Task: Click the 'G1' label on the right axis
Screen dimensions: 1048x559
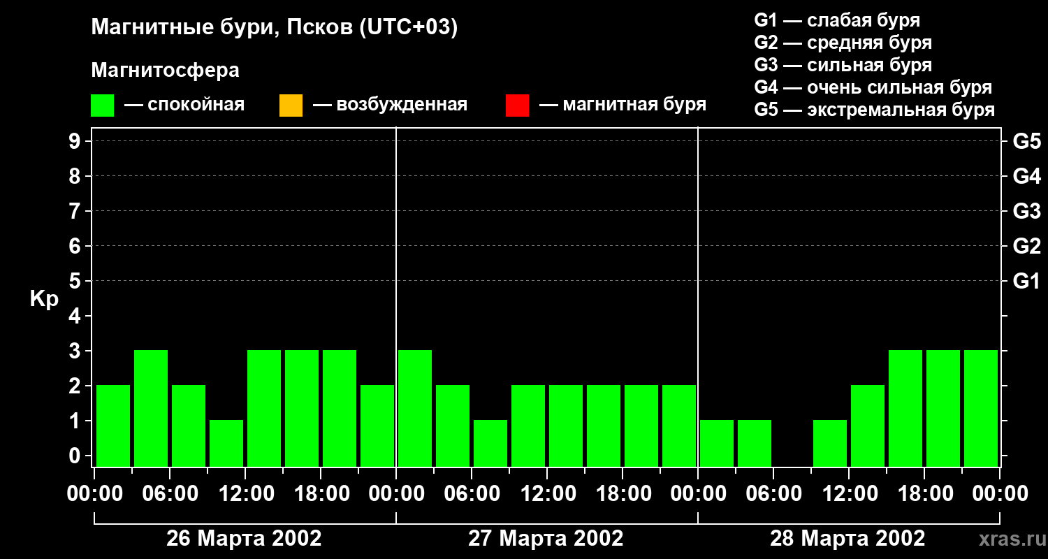Action: point(1026,281)
